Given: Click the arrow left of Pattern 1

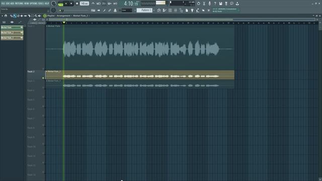Looking at the screenshot, I should click(x=135, y=10).
